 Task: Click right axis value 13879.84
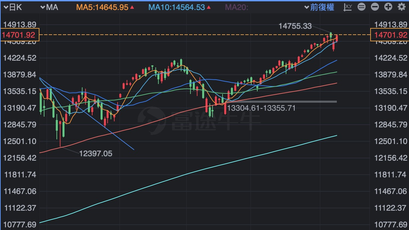391,75
